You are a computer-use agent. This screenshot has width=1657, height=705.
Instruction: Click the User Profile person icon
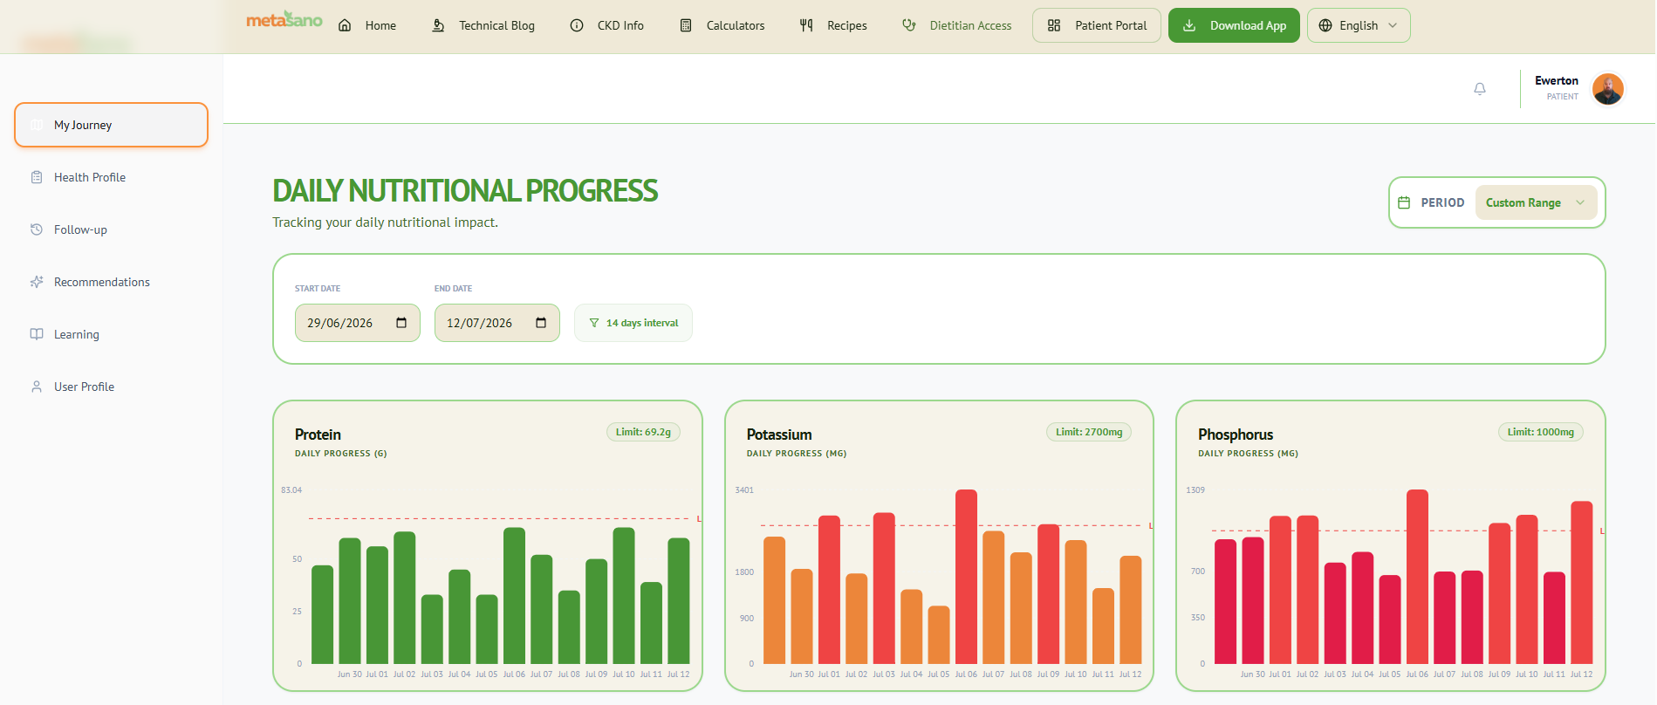[37, 387]
